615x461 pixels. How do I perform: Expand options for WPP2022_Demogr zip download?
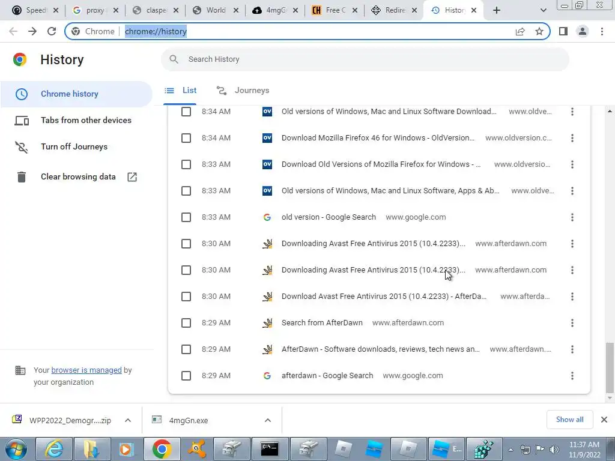pyautogui.click(x=128, y=420)
